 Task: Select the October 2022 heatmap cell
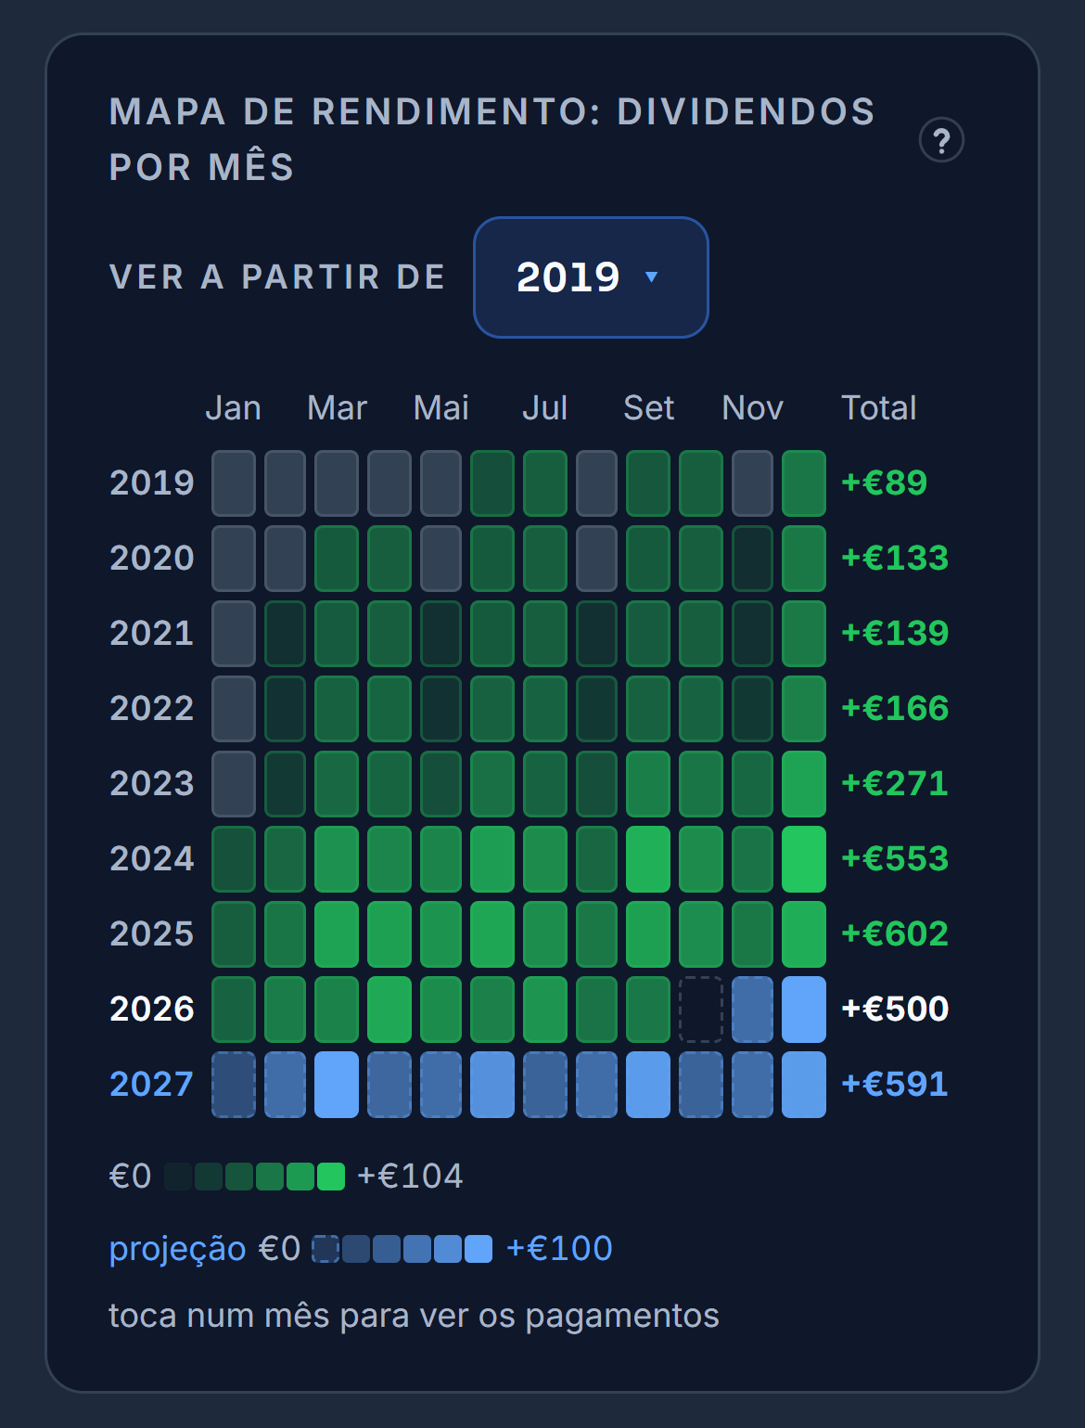(x=701, y=709)
